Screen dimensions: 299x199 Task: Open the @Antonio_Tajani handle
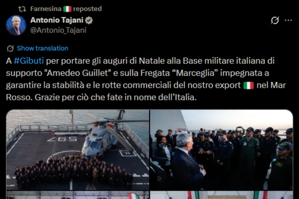[58, 30]
